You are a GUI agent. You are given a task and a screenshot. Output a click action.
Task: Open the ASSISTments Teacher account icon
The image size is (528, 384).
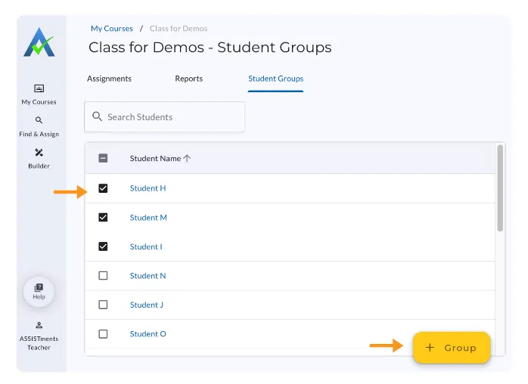coord(39,325)
